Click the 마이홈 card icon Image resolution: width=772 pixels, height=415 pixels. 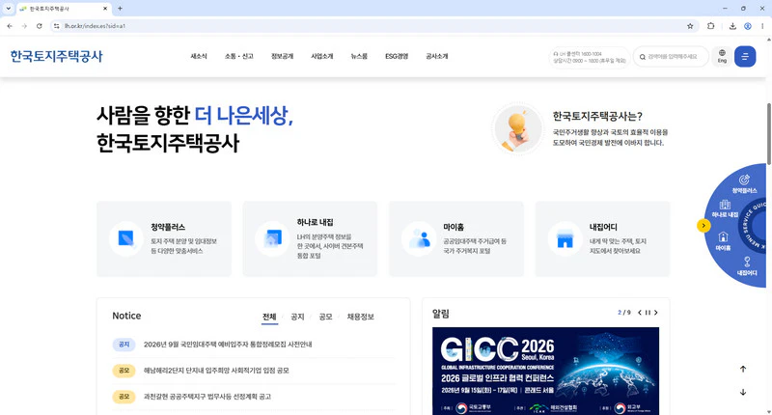(x=419, y=238)
